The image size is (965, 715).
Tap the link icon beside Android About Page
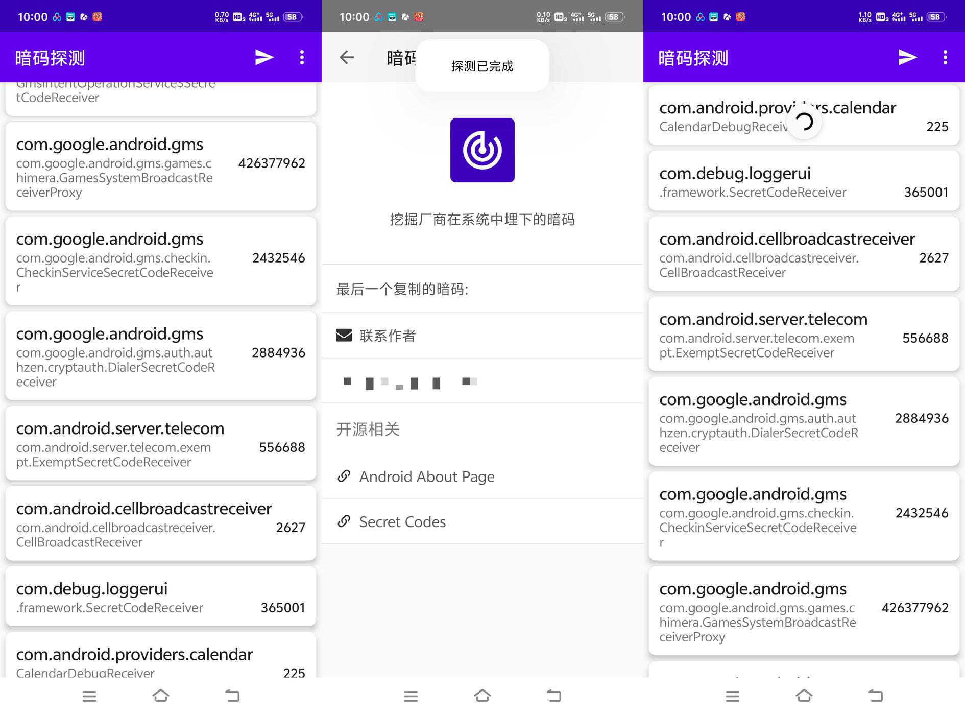(344, 476)
